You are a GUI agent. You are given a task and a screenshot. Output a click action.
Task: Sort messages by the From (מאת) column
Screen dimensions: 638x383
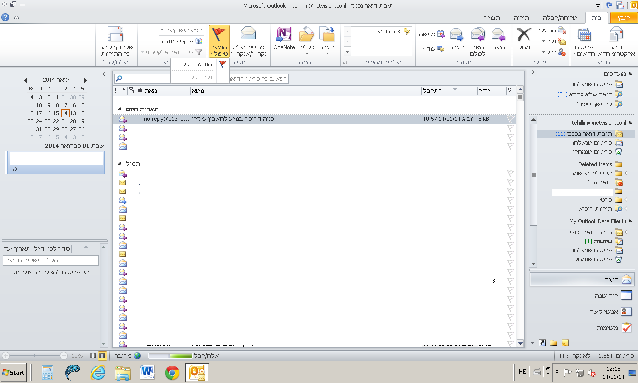pyautogui.click(x=167, y=91)
